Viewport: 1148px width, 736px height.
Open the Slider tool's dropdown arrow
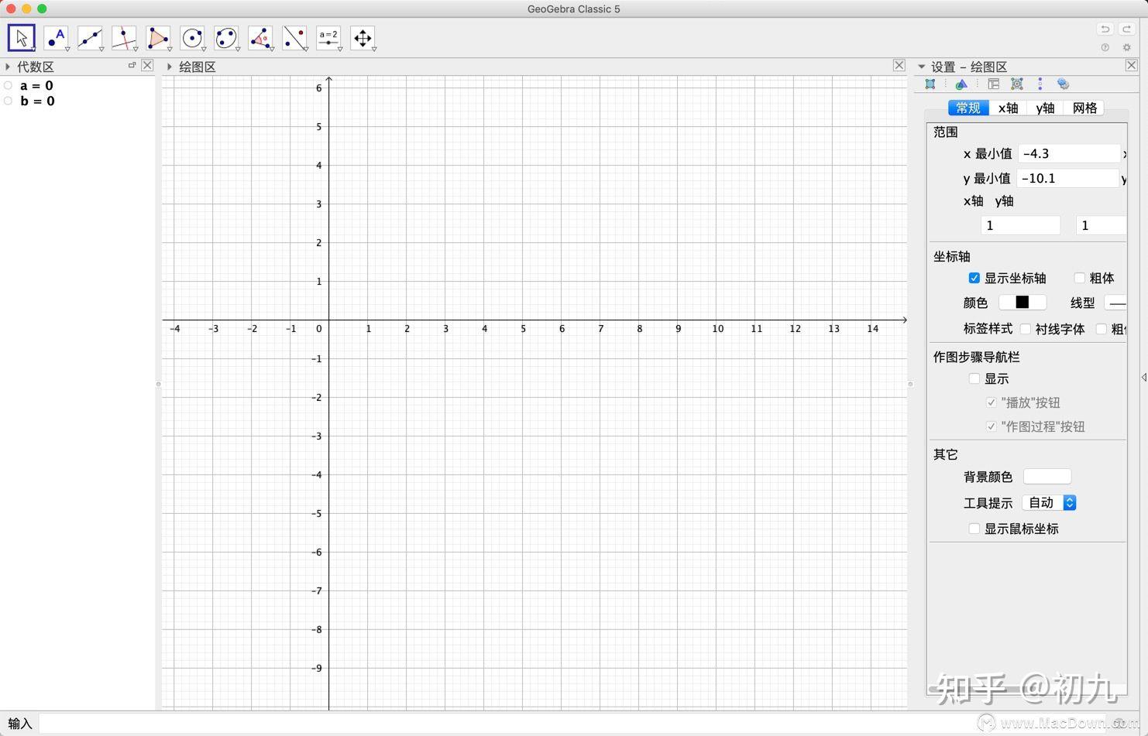(340, 50)
